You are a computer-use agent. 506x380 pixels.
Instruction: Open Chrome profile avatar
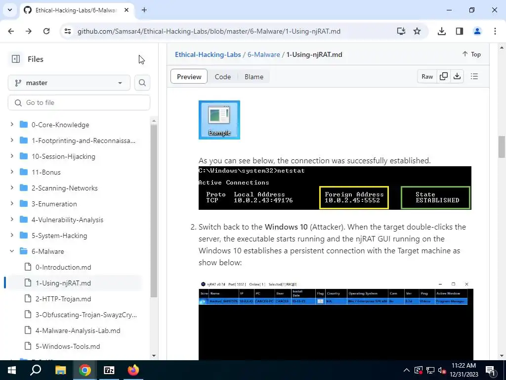pos(477,31)
